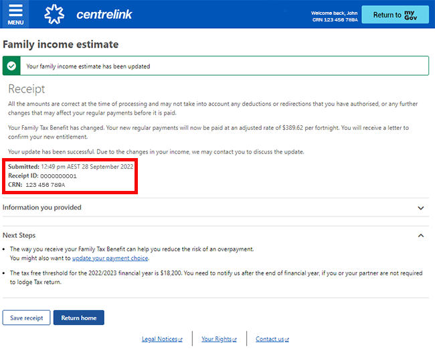Click the external link icon beside Contact us
435x353 pixels.
tap(287, 340)
